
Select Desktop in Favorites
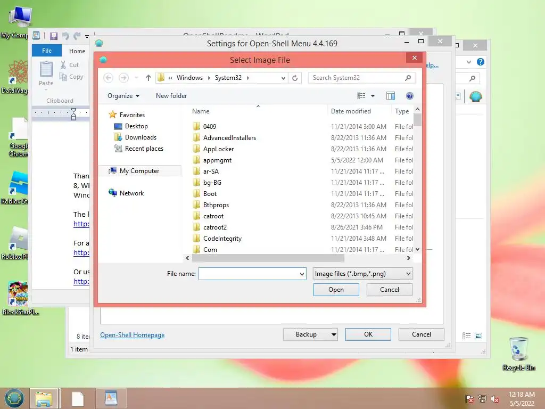click(x=131, y=126)
